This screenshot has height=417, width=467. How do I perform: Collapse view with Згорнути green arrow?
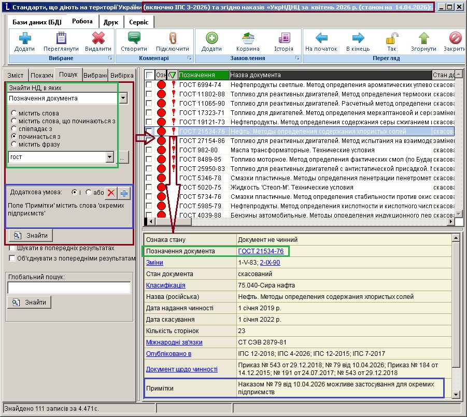click(x=424, y=38)
